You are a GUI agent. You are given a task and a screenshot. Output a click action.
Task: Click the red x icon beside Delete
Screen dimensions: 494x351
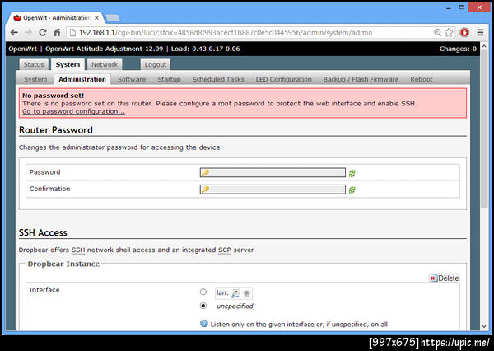coord(433,278)
